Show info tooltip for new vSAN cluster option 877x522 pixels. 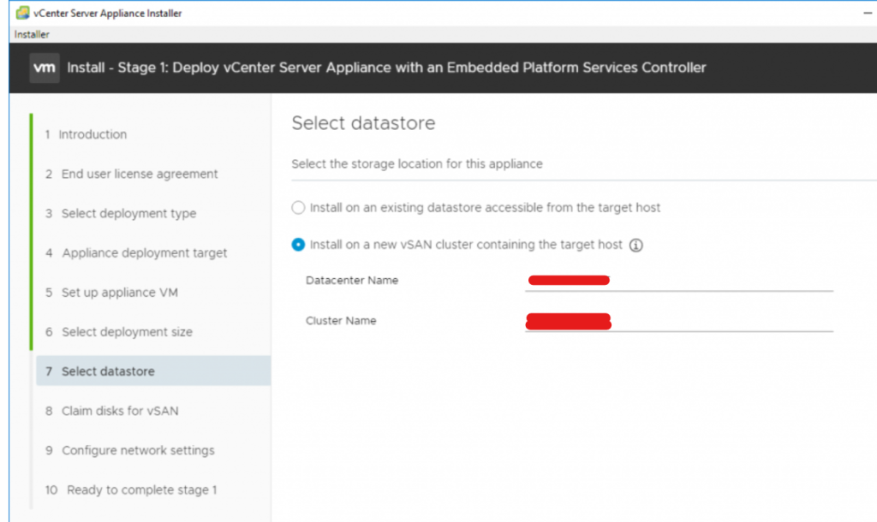(x=636, y=246)
